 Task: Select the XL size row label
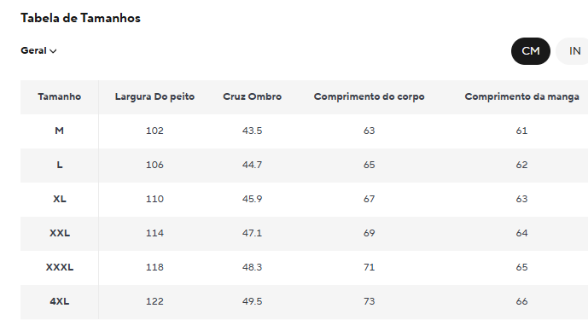click(59, 199)
